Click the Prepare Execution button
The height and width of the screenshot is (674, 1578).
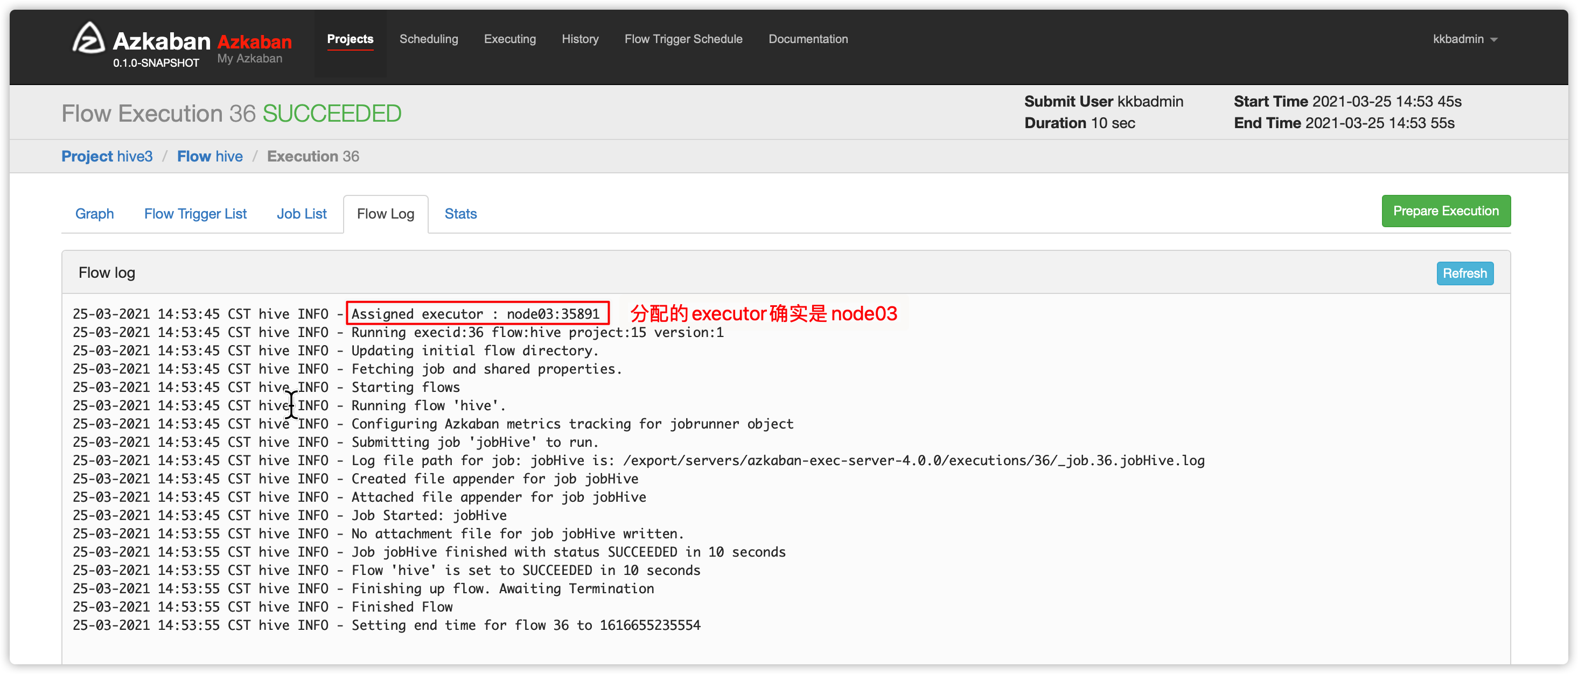[x=1446, y=211]
